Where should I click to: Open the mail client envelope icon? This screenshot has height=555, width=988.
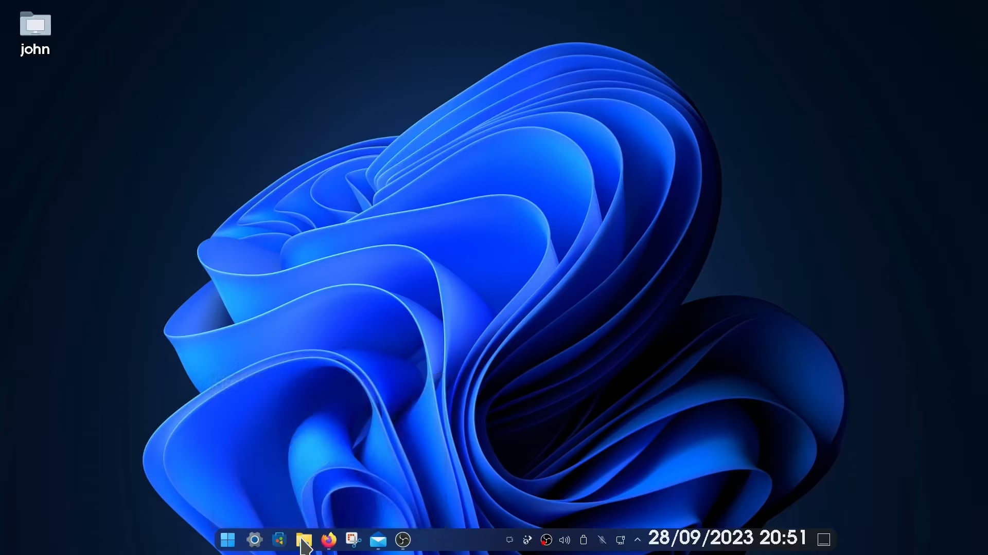(x=378, y=540)
